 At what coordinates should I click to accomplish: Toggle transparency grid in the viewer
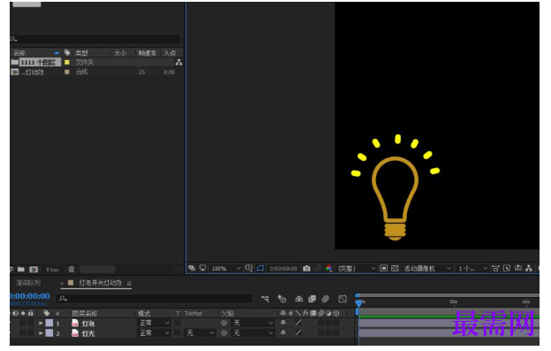[x=395, y=269]
